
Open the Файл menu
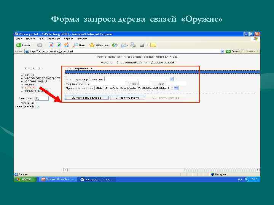(x=19, y=39)
